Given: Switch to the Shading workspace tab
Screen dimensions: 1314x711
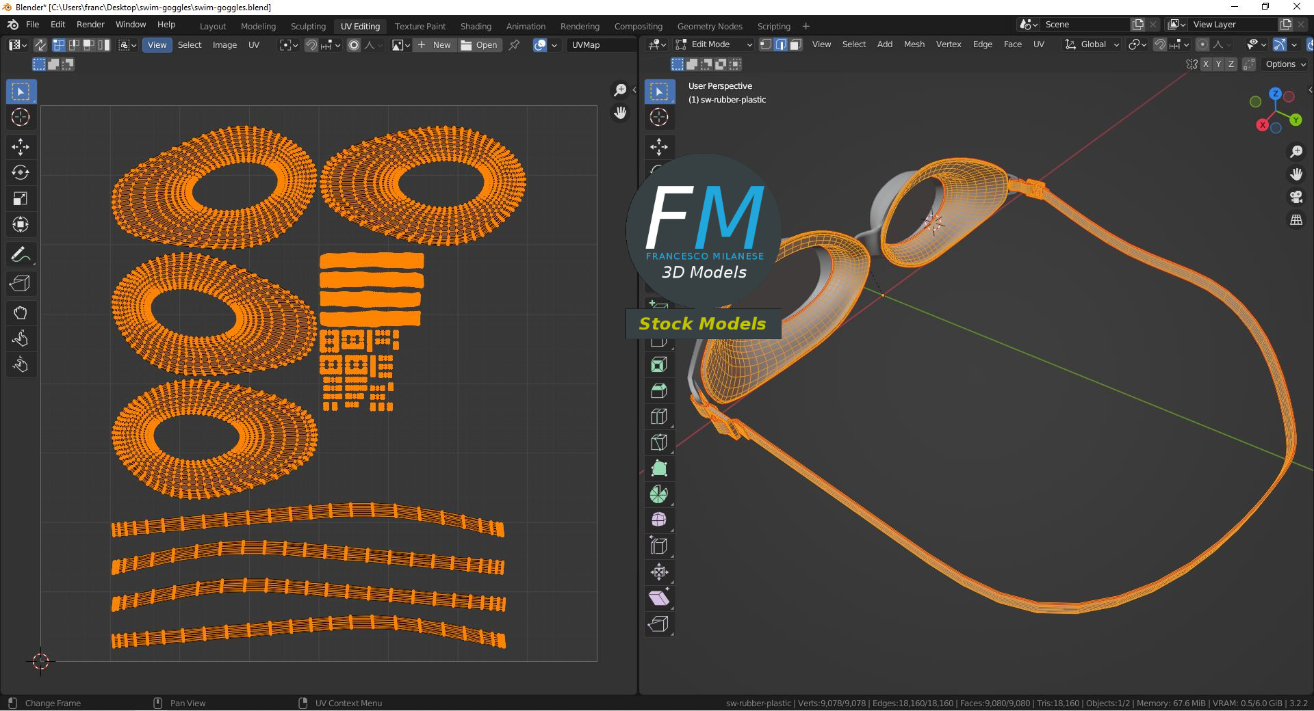Looking at the screenshot, I should [x=476, y=26].
